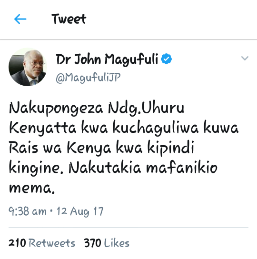Screen dimensions: 257x259
Task: Go back using the blue arrow
Action: [x=20, y=19]
